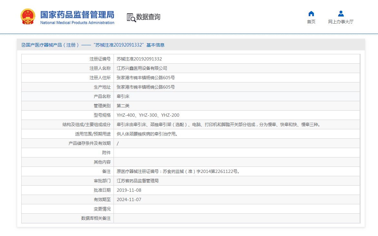Select the 有效期至 label cell
The image size is (378, 236).
pos(67,200)
